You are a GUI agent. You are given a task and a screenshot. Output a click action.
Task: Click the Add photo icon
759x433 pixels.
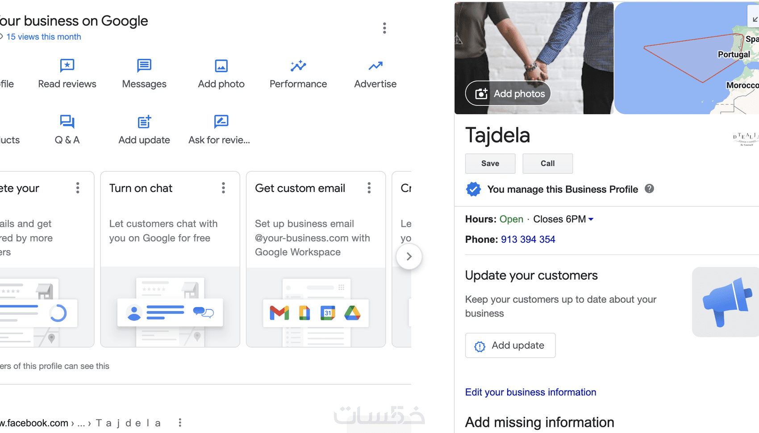pos(221,66)
